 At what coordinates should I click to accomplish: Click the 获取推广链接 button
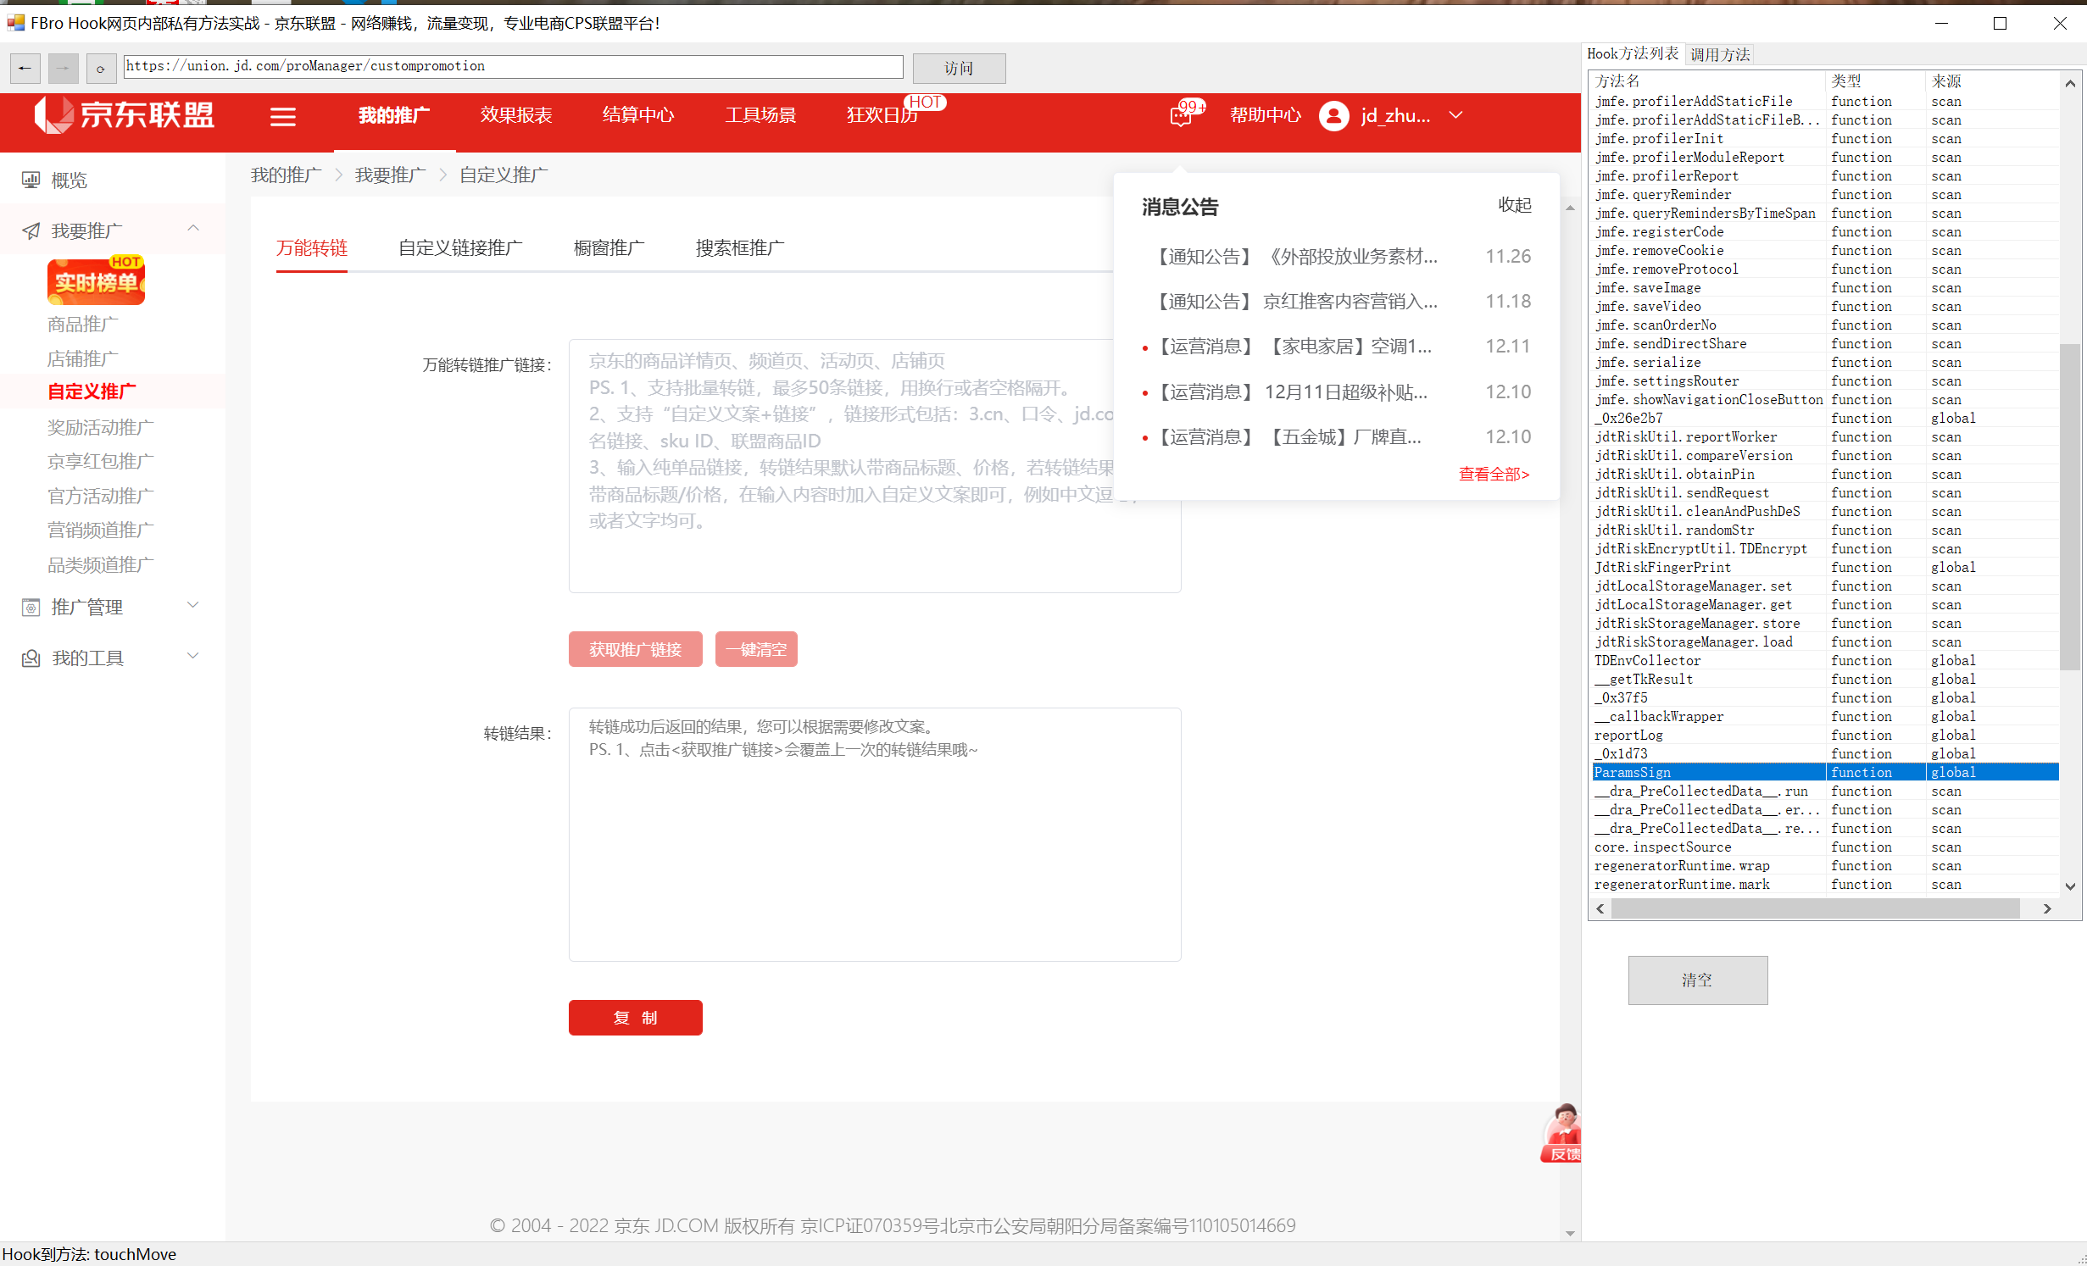coord(636,649)
